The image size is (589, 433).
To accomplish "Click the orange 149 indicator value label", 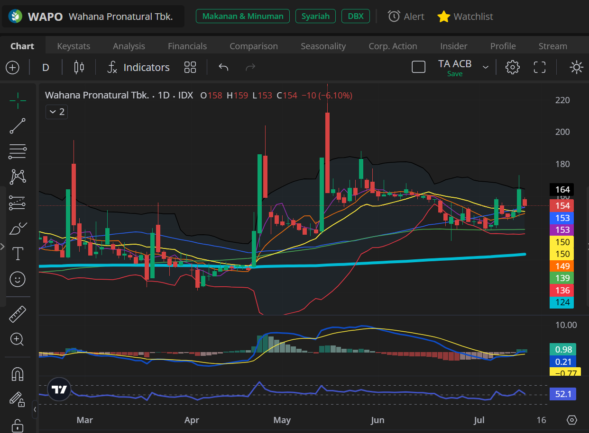I will point(561,266).
